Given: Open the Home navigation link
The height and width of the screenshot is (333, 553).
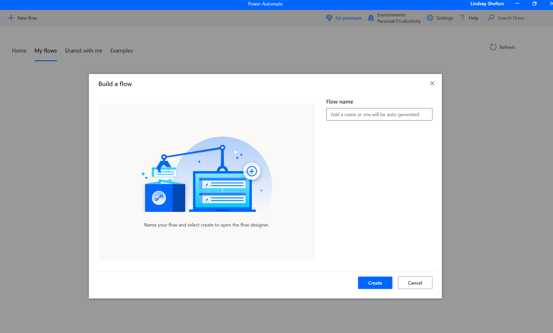Looking at the screenshot, I should [x=19, y=50].
